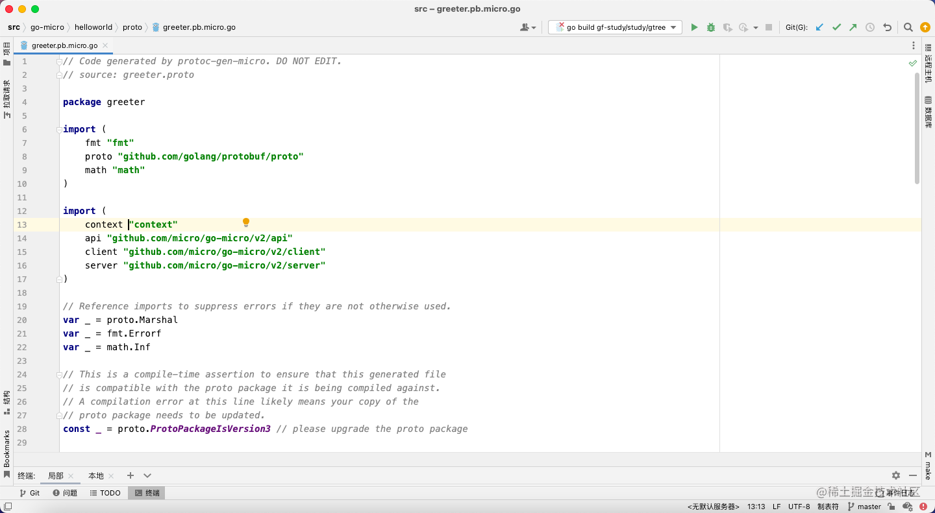Open Search Everywhere magnifier

[908, 27]
